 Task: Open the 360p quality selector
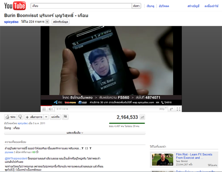(x=162, y=109)
